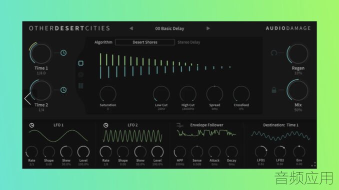Select next preset with the right arrow
Screen dimensions: 339x190
208,28
